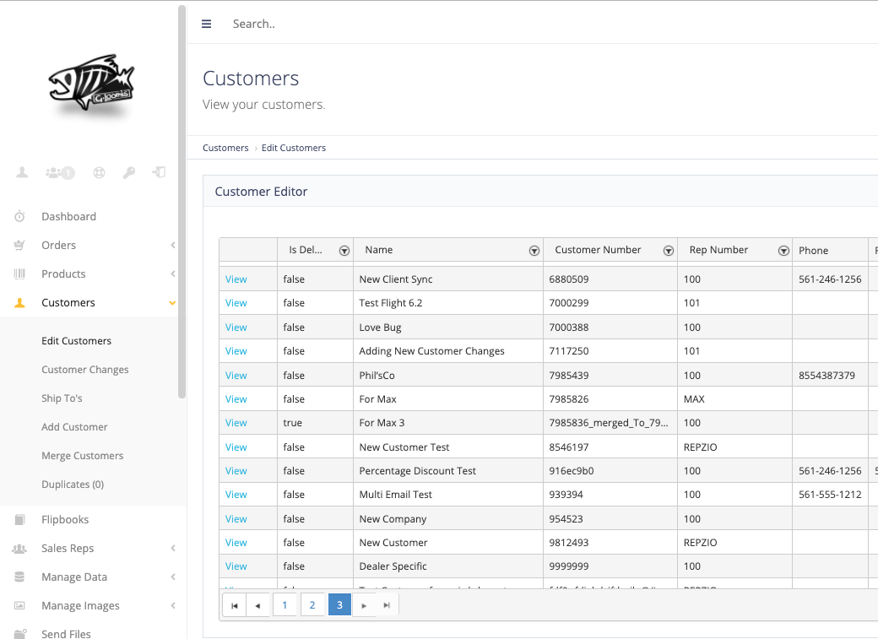Image resolution: width=878 pixels, height=639 pixels.
Task: View the Dealer Specific customer
Action: [236, 566]
